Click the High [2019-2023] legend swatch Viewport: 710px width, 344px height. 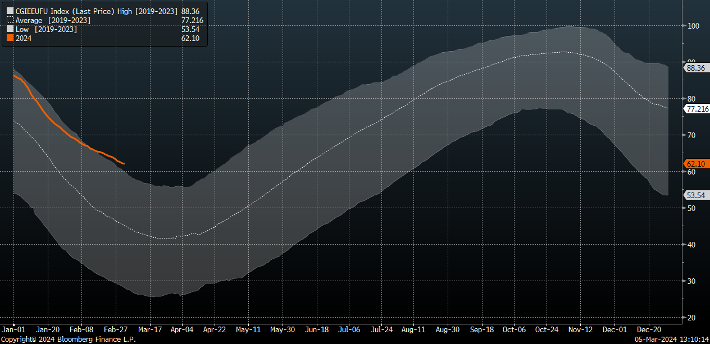coord(10,11)
